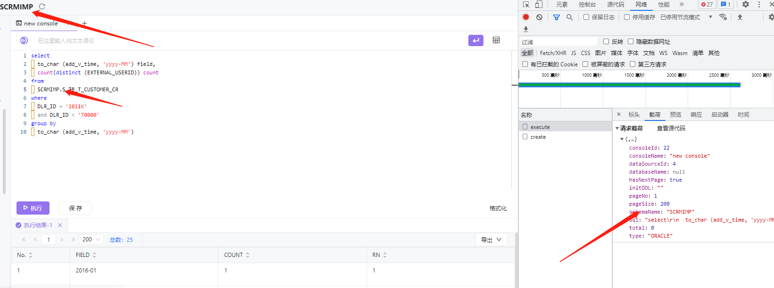Open DevTools settings gear

pyautogui.click(x=746, y=4)
